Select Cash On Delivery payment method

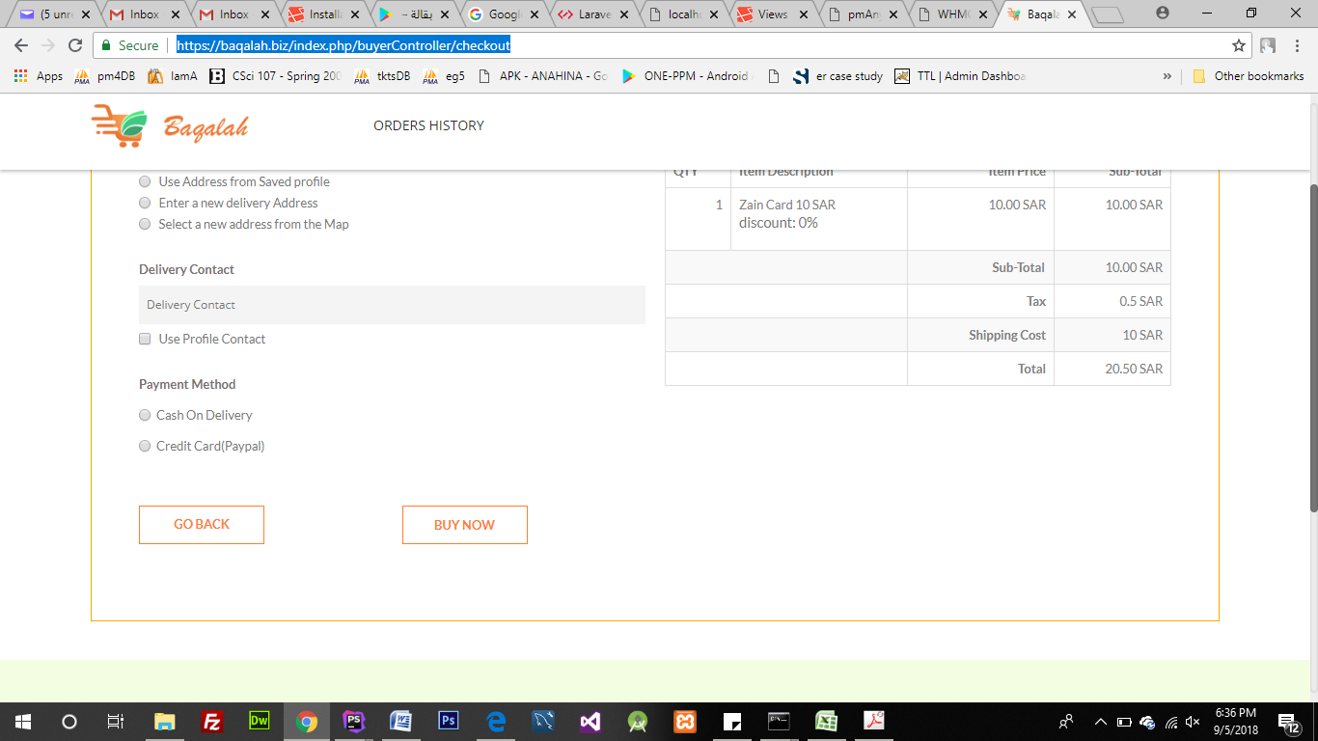[x=145, y=415]
